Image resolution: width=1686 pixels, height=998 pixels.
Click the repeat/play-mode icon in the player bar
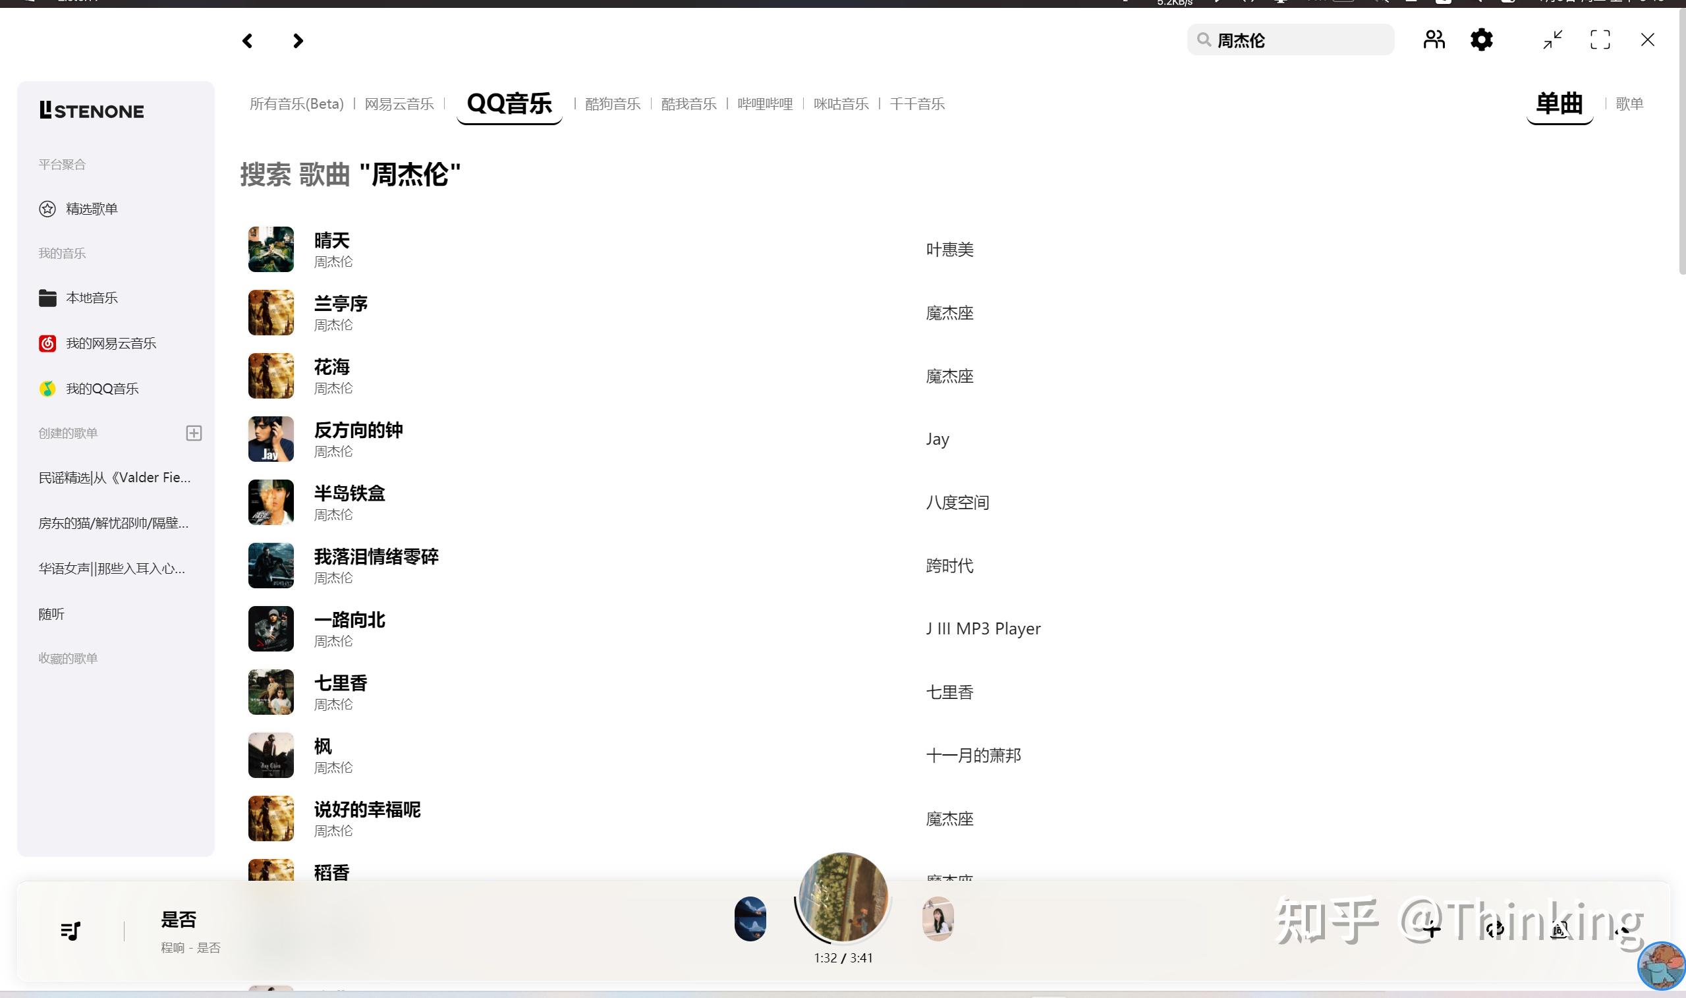pos(1496,929)
